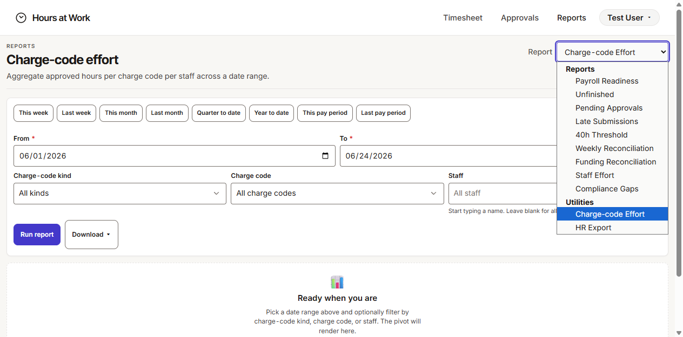This screenshot has height=337, width=683.
Task: Select highlighted Charge-code Effort option
Action: (612, 214)
